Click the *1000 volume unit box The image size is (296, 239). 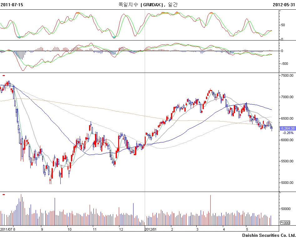point(285,222)
